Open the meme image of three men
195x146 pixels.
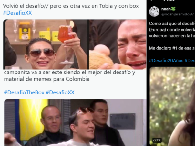(x=75, y=122)
